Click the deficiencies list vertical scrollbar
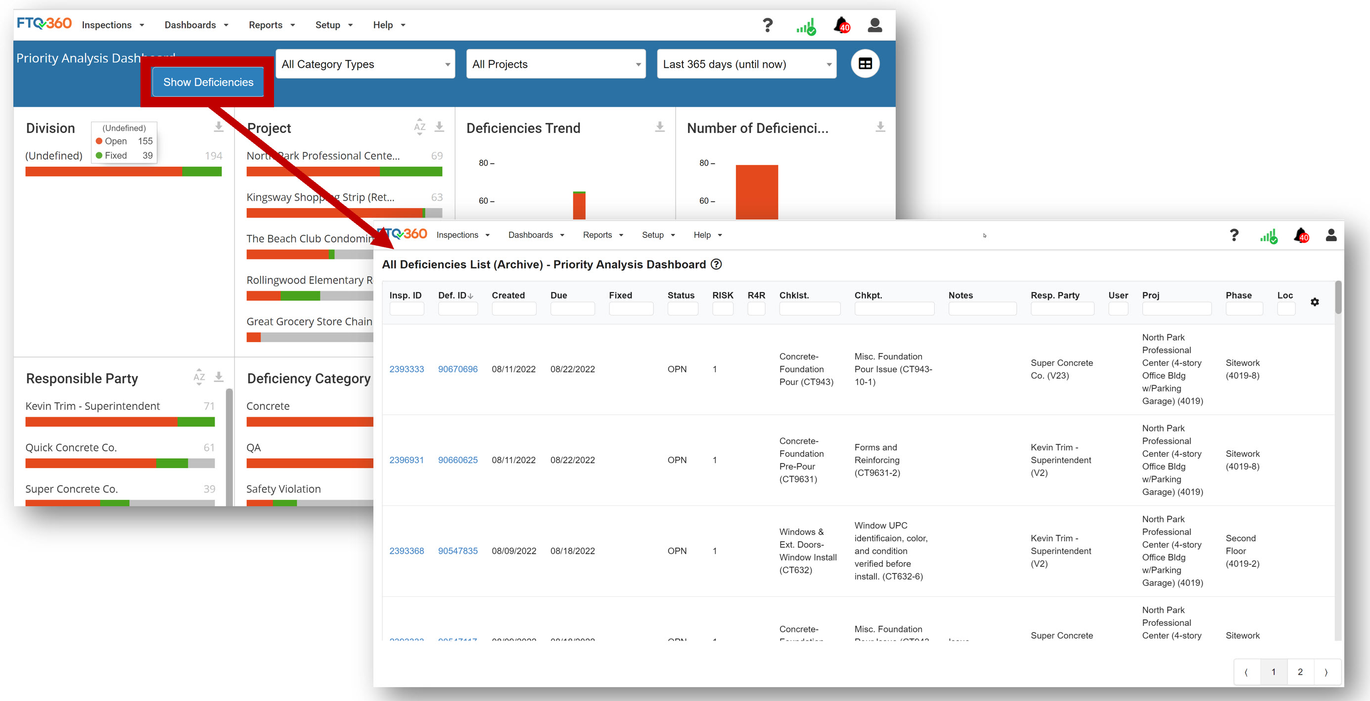This screenshot has width=1370, height=701. (x=1338, y=298)
